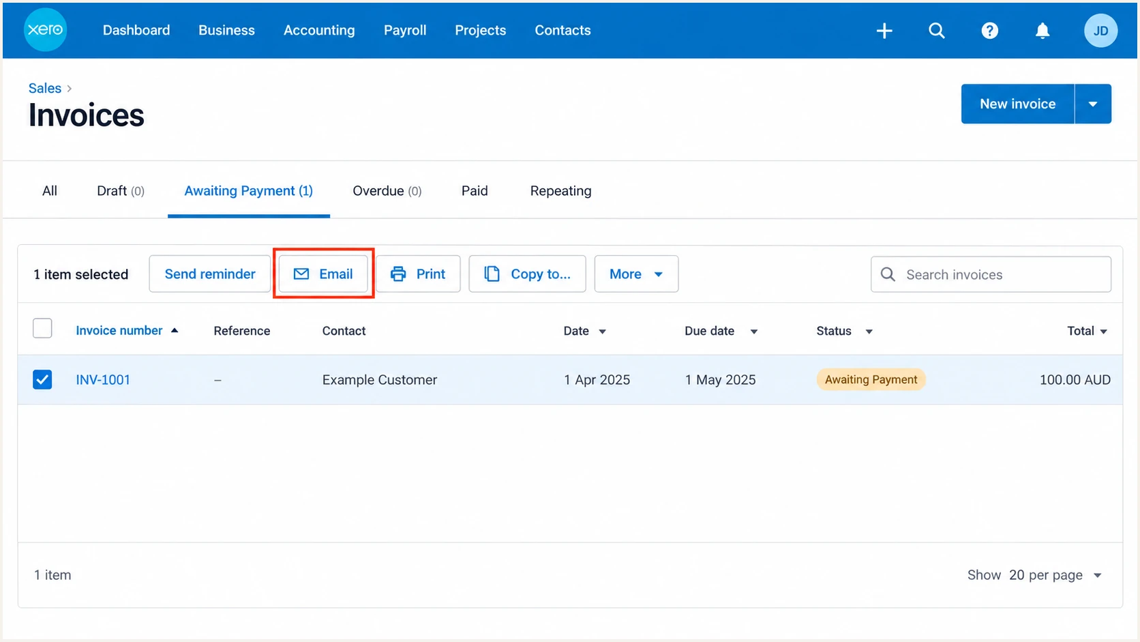Switch to the Overdue tab

tap(387, 191)
